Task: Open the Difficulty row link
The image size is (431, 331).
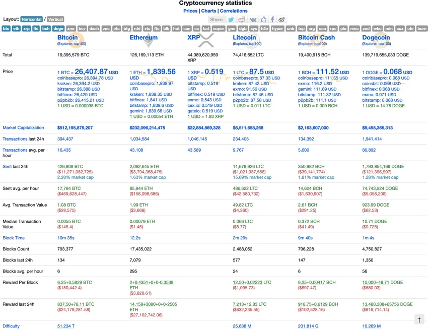Action: 11,326
